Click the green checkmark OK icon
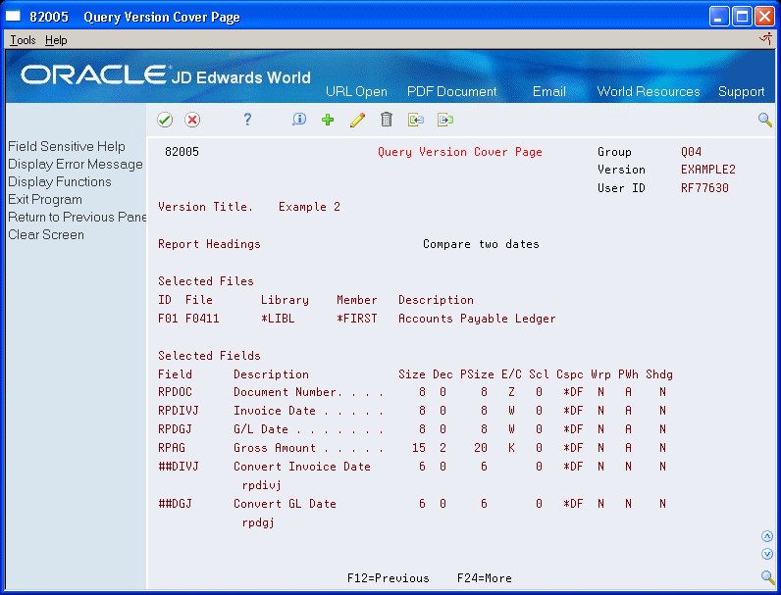 tap(165, 120)
